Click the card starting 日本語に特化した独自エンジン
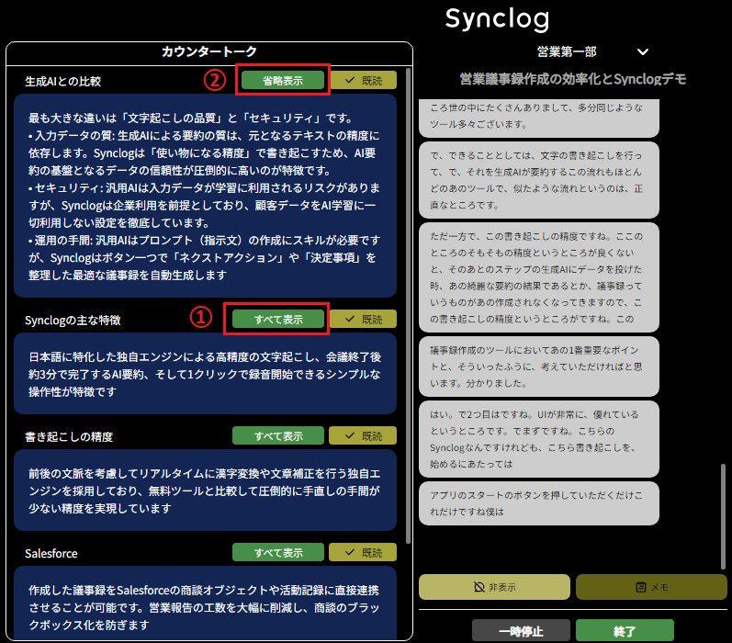 pos(205,374)
